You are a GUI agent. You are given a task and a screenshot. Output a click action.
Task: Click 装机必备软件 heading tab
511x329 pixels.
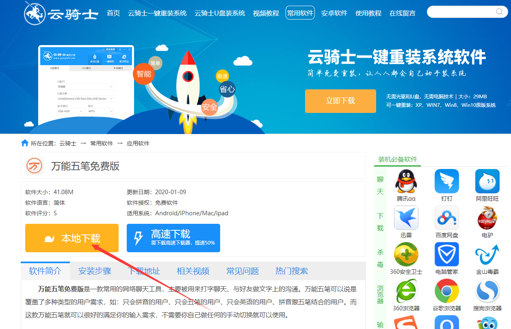[398, 159]
